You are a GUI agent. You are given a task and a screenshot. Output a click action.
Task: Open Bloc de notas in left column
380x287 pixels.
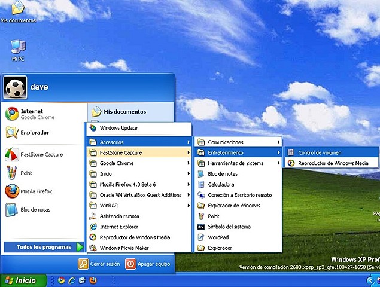pos(28,210)
